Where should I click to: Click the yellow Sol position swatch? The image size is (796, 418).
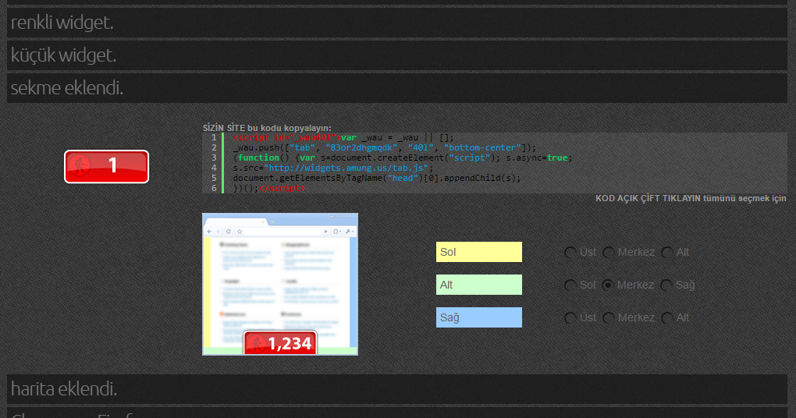[478, 252]
